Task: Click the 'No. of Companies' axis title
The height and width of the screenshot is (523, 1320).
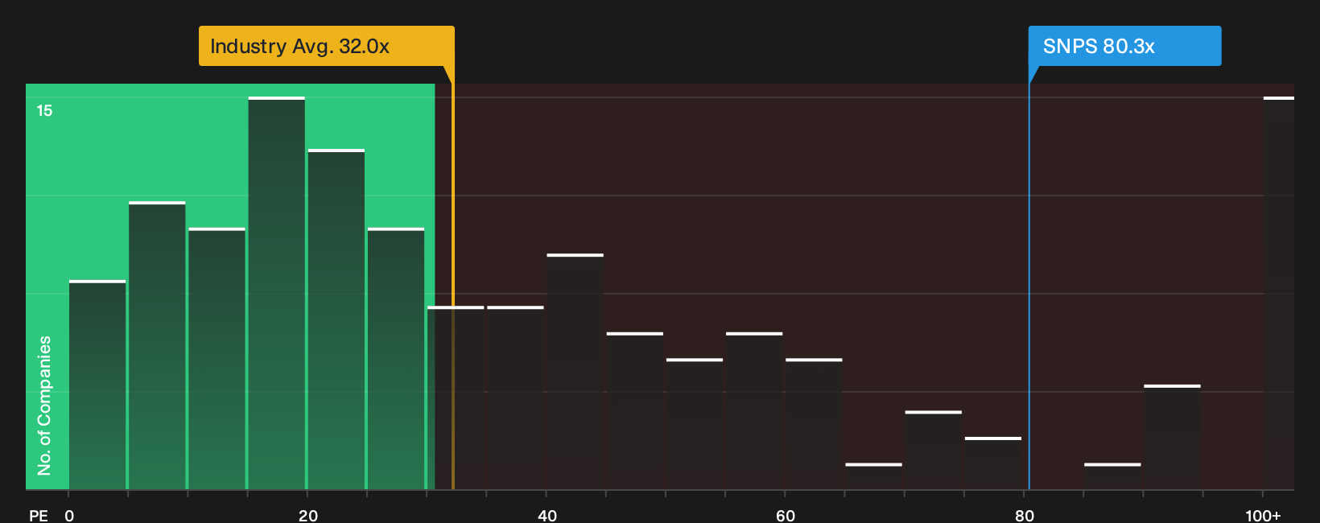Action: click(x=44, y=406)
